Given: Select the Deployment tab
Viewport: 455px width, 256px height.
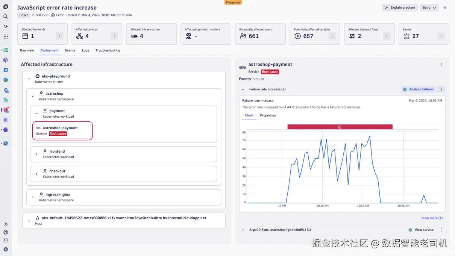Looking at the screenshot, I should pos(50,50).
